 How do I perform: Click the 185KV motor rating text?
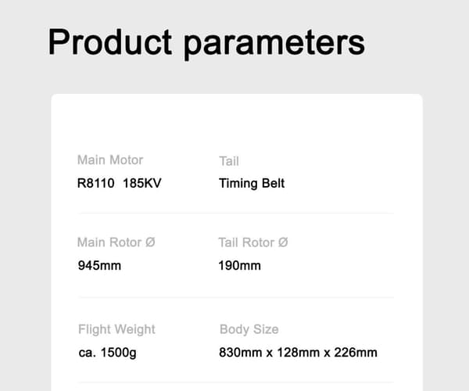click(142, 183)
